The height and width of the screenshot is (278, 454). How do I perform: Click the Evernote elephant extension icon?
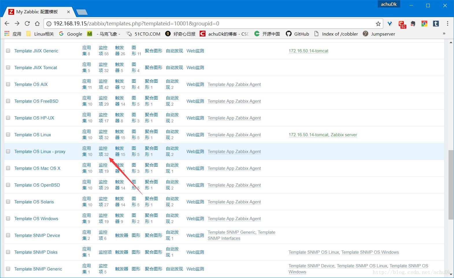[413, 24]
